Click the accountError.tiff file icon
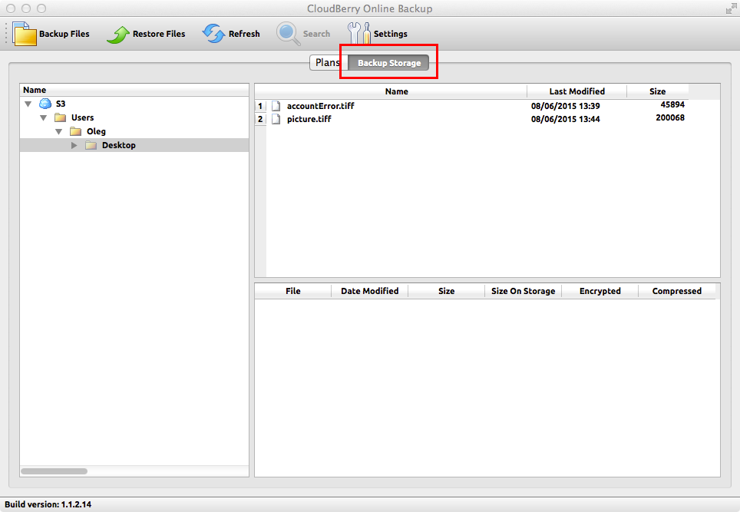The width and height of the screenshot is (740, 512). point(276,106)
